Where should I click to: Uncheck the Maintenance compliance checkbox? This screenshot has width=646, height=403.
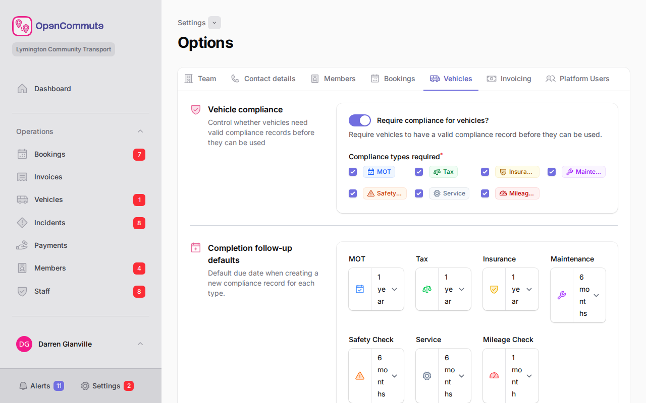[x=552, y=172]
